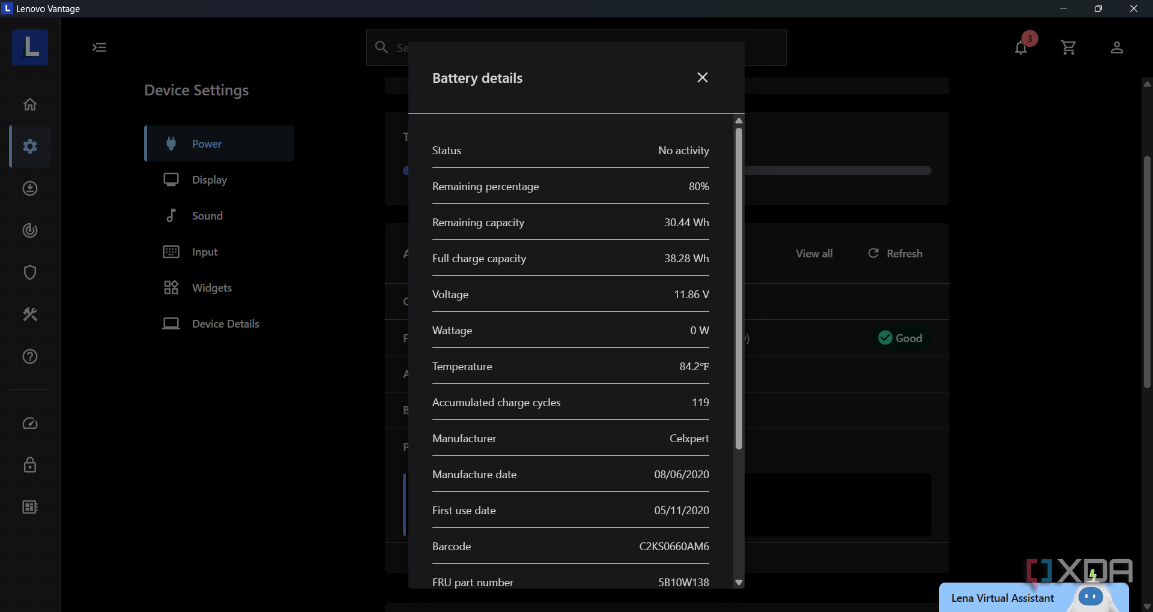Click the 38.28 Wh full charge value
The image size is (1153, 612).
[x=686, y=258]
